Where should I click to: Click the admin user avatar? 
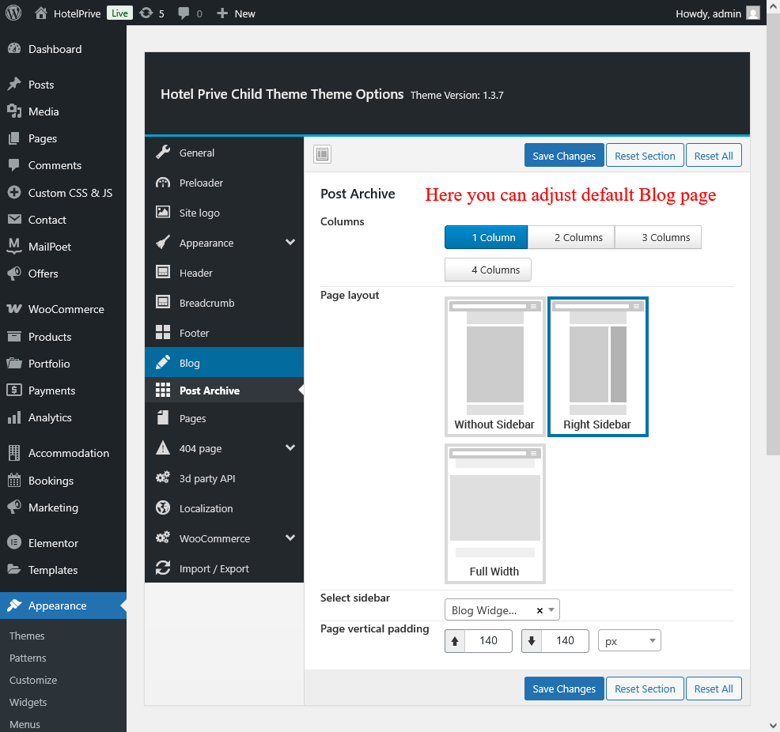752,13
